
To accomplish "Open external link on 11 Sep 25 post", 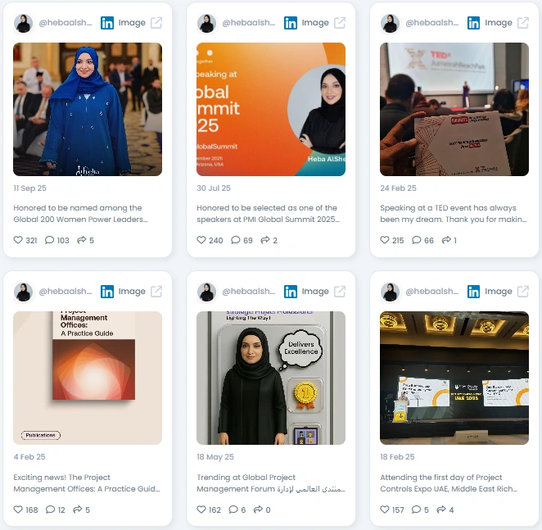I will coord(156,23).
